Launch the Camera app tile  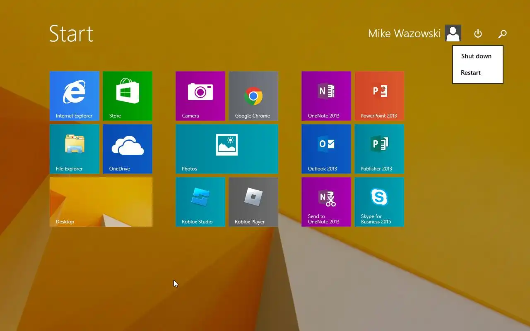[200, 96]
